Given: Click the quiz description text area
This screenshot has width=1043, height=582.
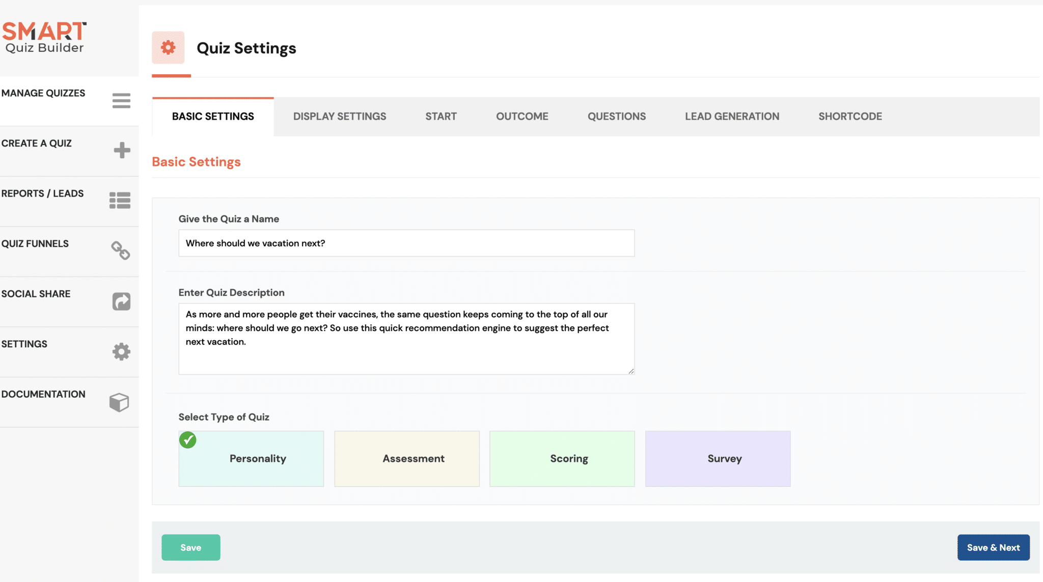Looking at the screenshot, I should [406, 339].
